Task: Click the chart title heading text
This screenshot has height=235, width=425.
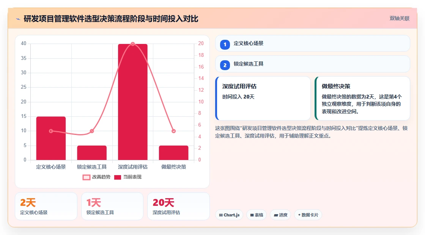Action: pos(111,19)
